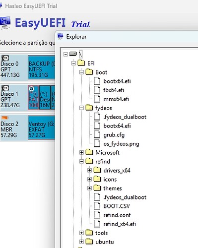Screen dimensions: 198x248
Task: Click the fydeos folder icon
Action: coord(89,108)
